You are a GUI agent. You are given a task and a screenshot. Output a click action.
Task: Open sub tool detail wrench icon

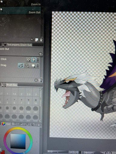[x=41, y=80]
